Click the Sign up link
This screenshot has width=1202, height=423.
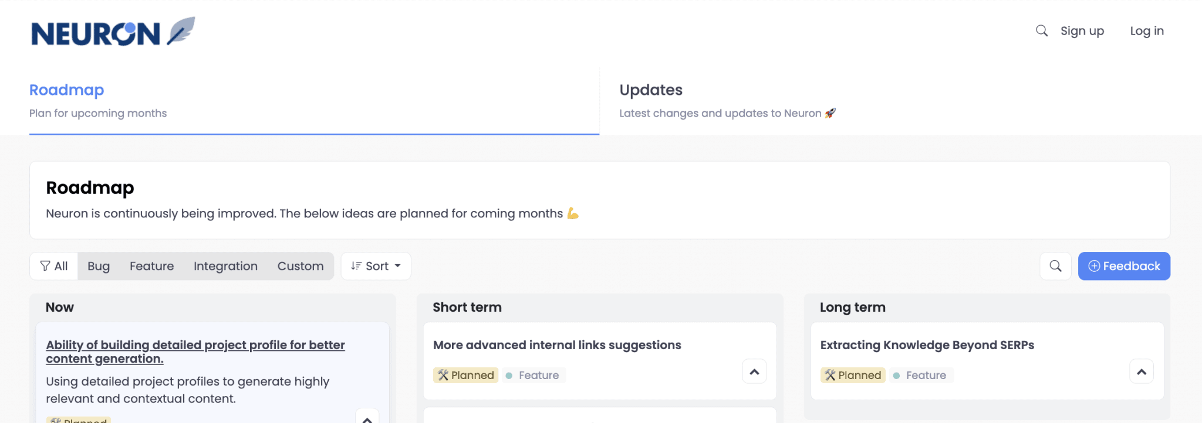[x=1082, y=30]
